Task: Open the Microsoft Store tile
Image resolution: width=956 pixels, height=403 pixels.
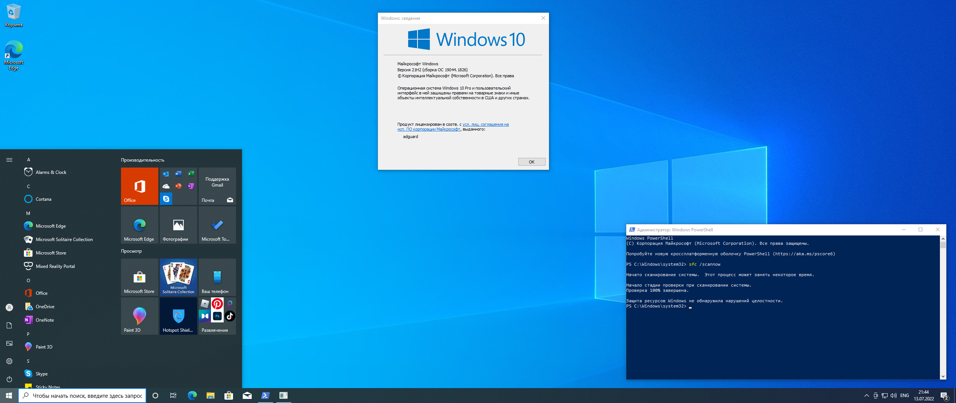Action: [x=140, y=277]
